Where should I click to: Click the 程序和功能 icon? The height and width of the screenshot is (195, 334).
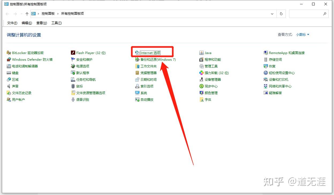click(x=202, y=60)
